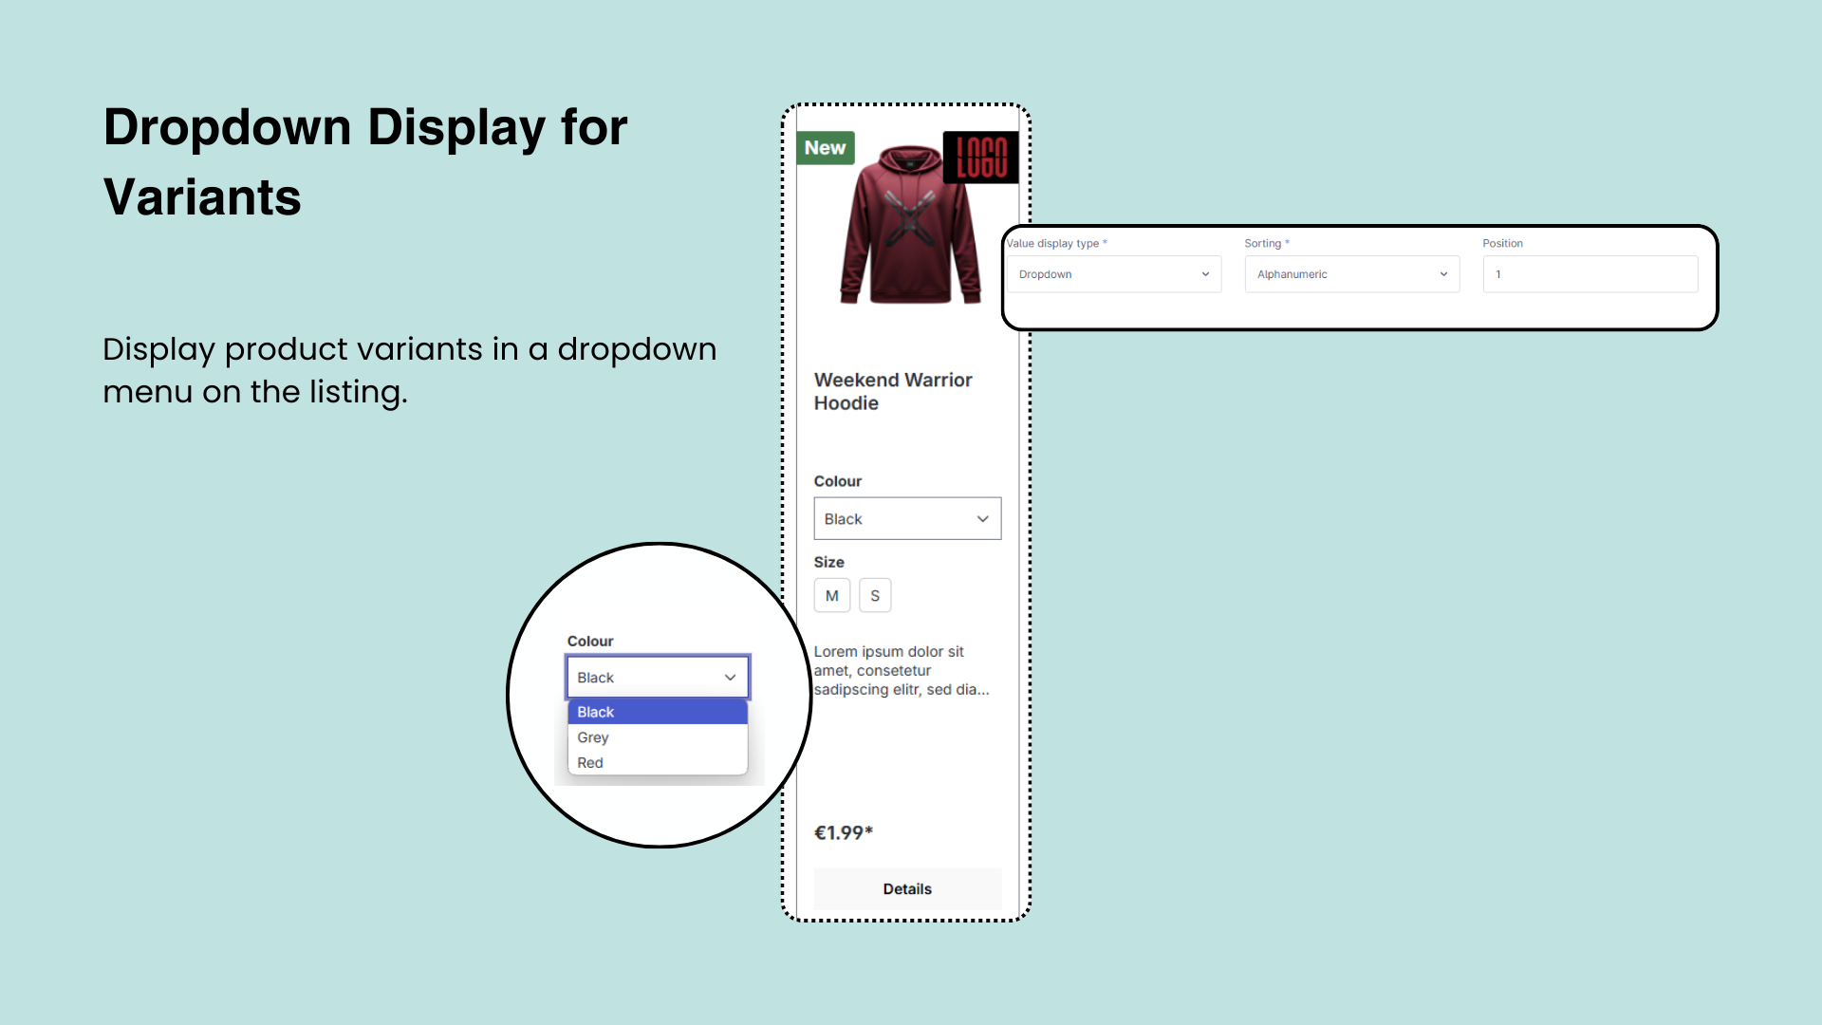The height and width of the screenshot is (1025, 1822).
Task: Click the Dropdown Display for Variants heading
Action: 364,161
